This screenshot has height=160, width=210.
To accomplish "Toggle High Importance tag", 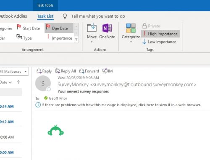I will pyautogui.click(x=160, y=34).
